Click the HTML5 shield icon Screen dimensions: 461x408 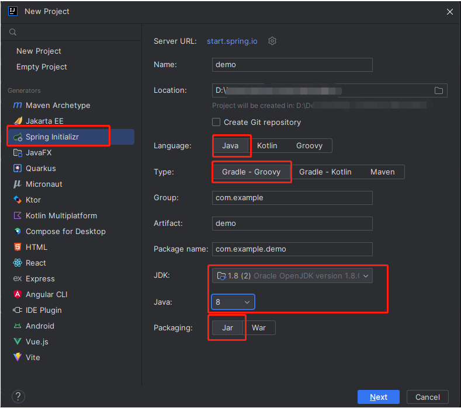pyautogui.click(x=18, y=247)
